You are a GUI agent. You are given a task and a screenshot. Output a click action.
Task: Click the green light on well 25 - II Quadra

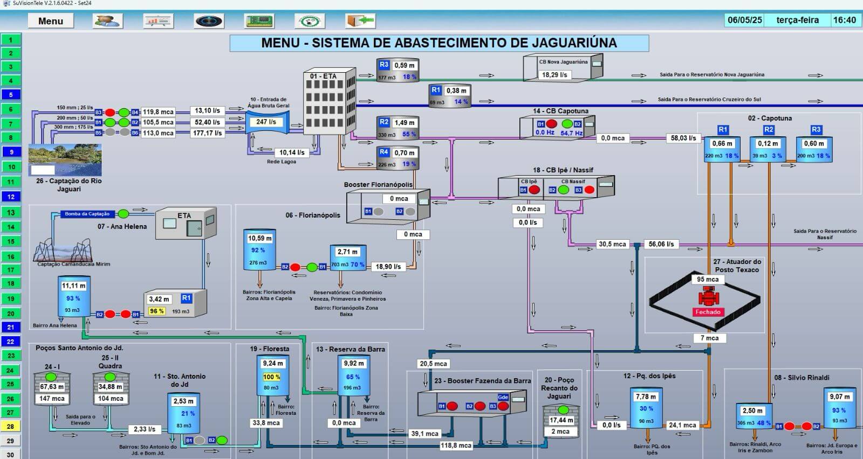[x=109, y=376]
